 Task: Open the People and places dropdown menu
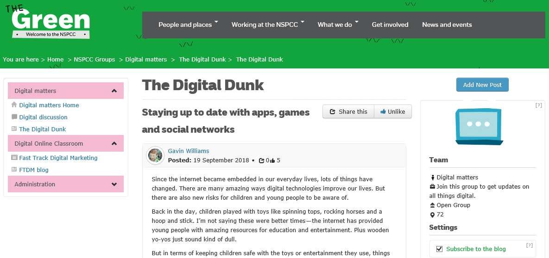[x=188, y=25]
